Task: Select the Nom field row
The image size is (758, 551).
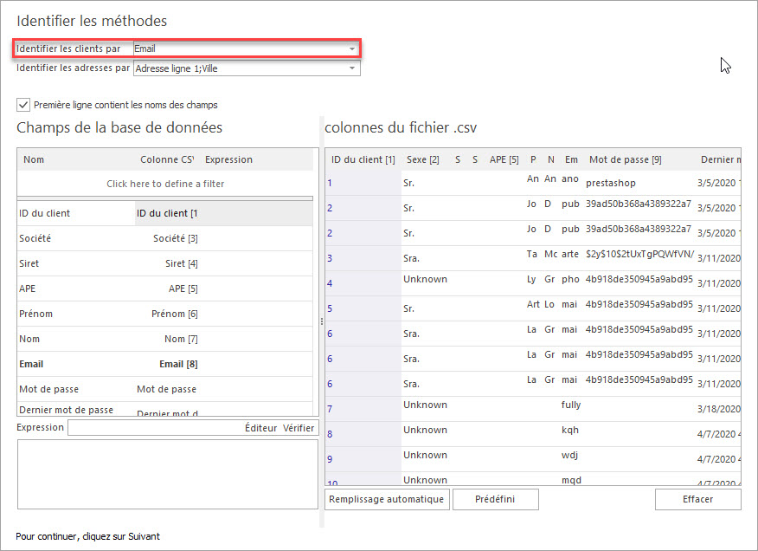Action: (x=165, y=339)
